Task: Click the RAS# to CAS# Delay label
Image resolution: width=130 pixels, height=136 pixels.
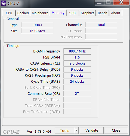Action: pyautogui.click(x=38, y=70)
